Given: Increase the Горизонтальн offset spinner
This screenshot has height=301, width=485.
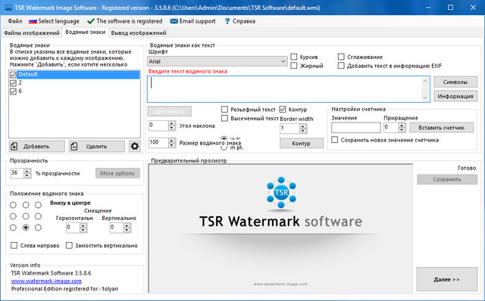Looking at the screenshot, I should tap(83, 226).
